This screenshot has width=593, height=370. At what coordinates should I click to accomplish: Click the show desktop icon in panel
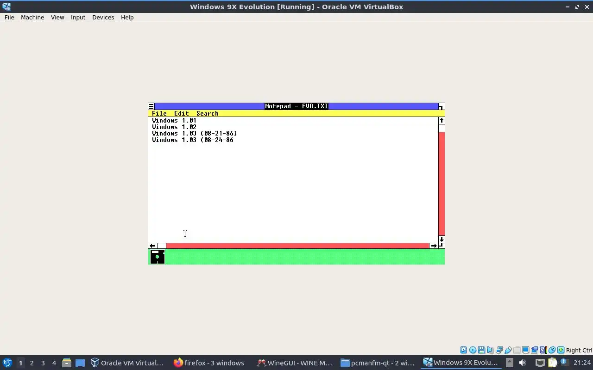coord(80,363)
